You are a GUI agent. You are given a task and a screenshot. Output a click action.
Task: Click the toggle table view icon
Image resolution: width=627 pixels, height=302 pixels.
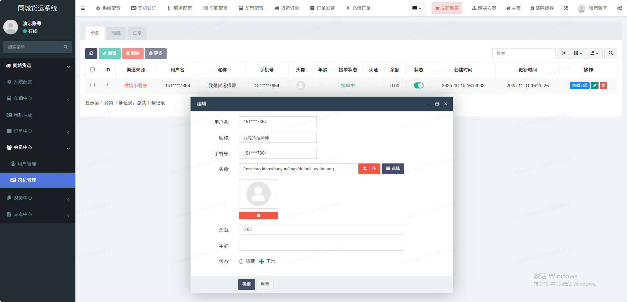point(564,53)
